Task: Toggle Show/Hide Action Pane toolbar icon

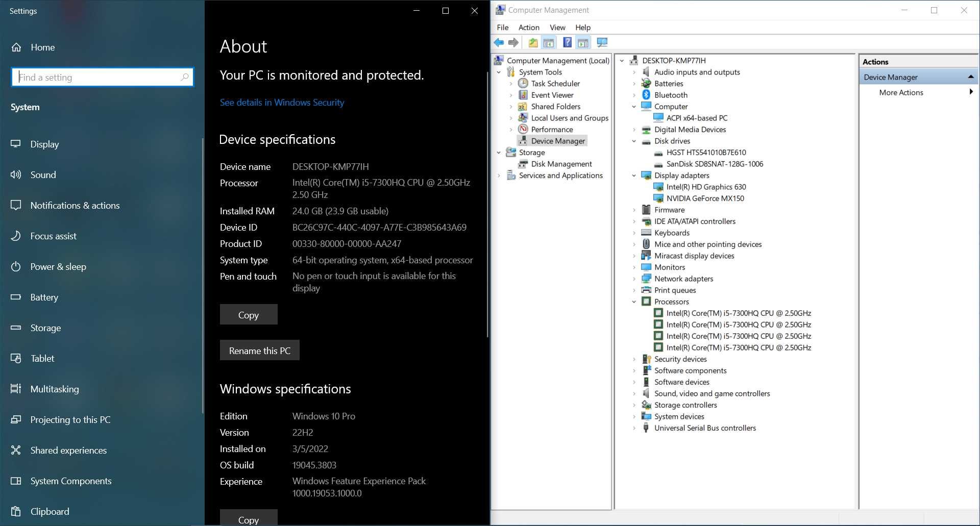Action: [583, 43]
